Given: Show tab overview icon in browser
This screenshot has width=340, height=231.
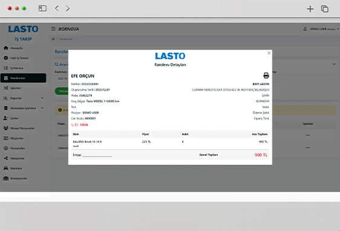Looking at the screenshot, I should [325, 9].
